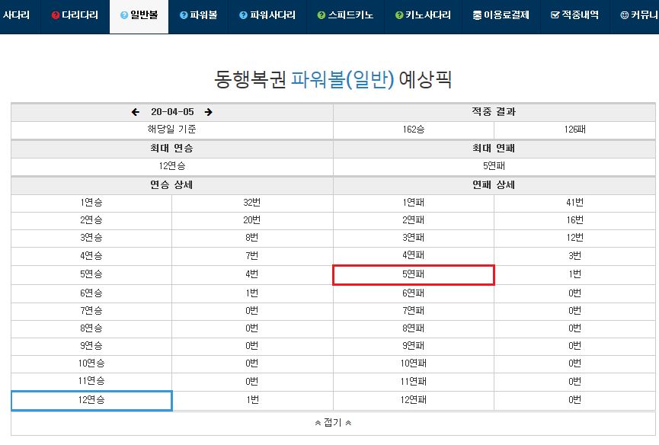This screenshot has height=445, width=659.
Task: Click the 41번 count cell
Action: coord(575,203)
